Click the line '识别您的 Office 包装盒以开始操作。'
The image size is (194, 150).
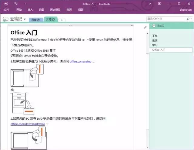pos(35,56)
